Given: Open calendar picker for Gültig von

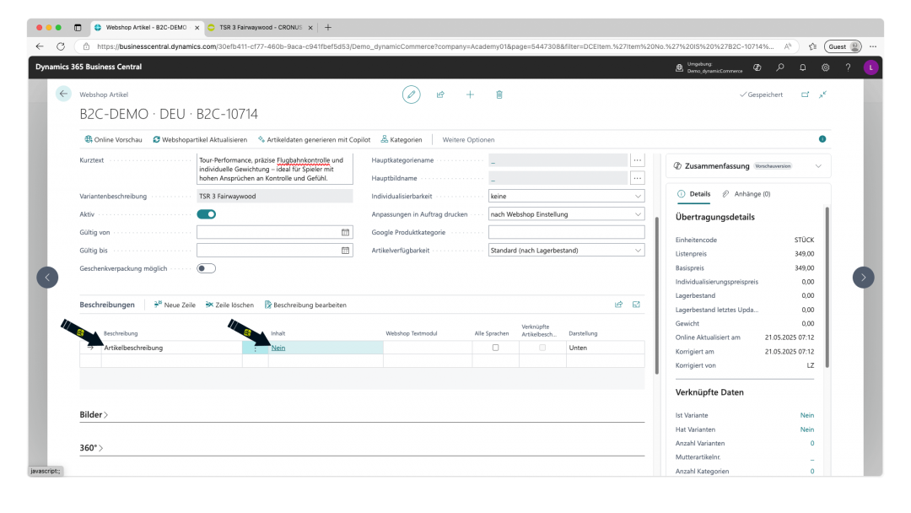Looking at the screenshot, I should pyautogui.click(x=345, y=232).
